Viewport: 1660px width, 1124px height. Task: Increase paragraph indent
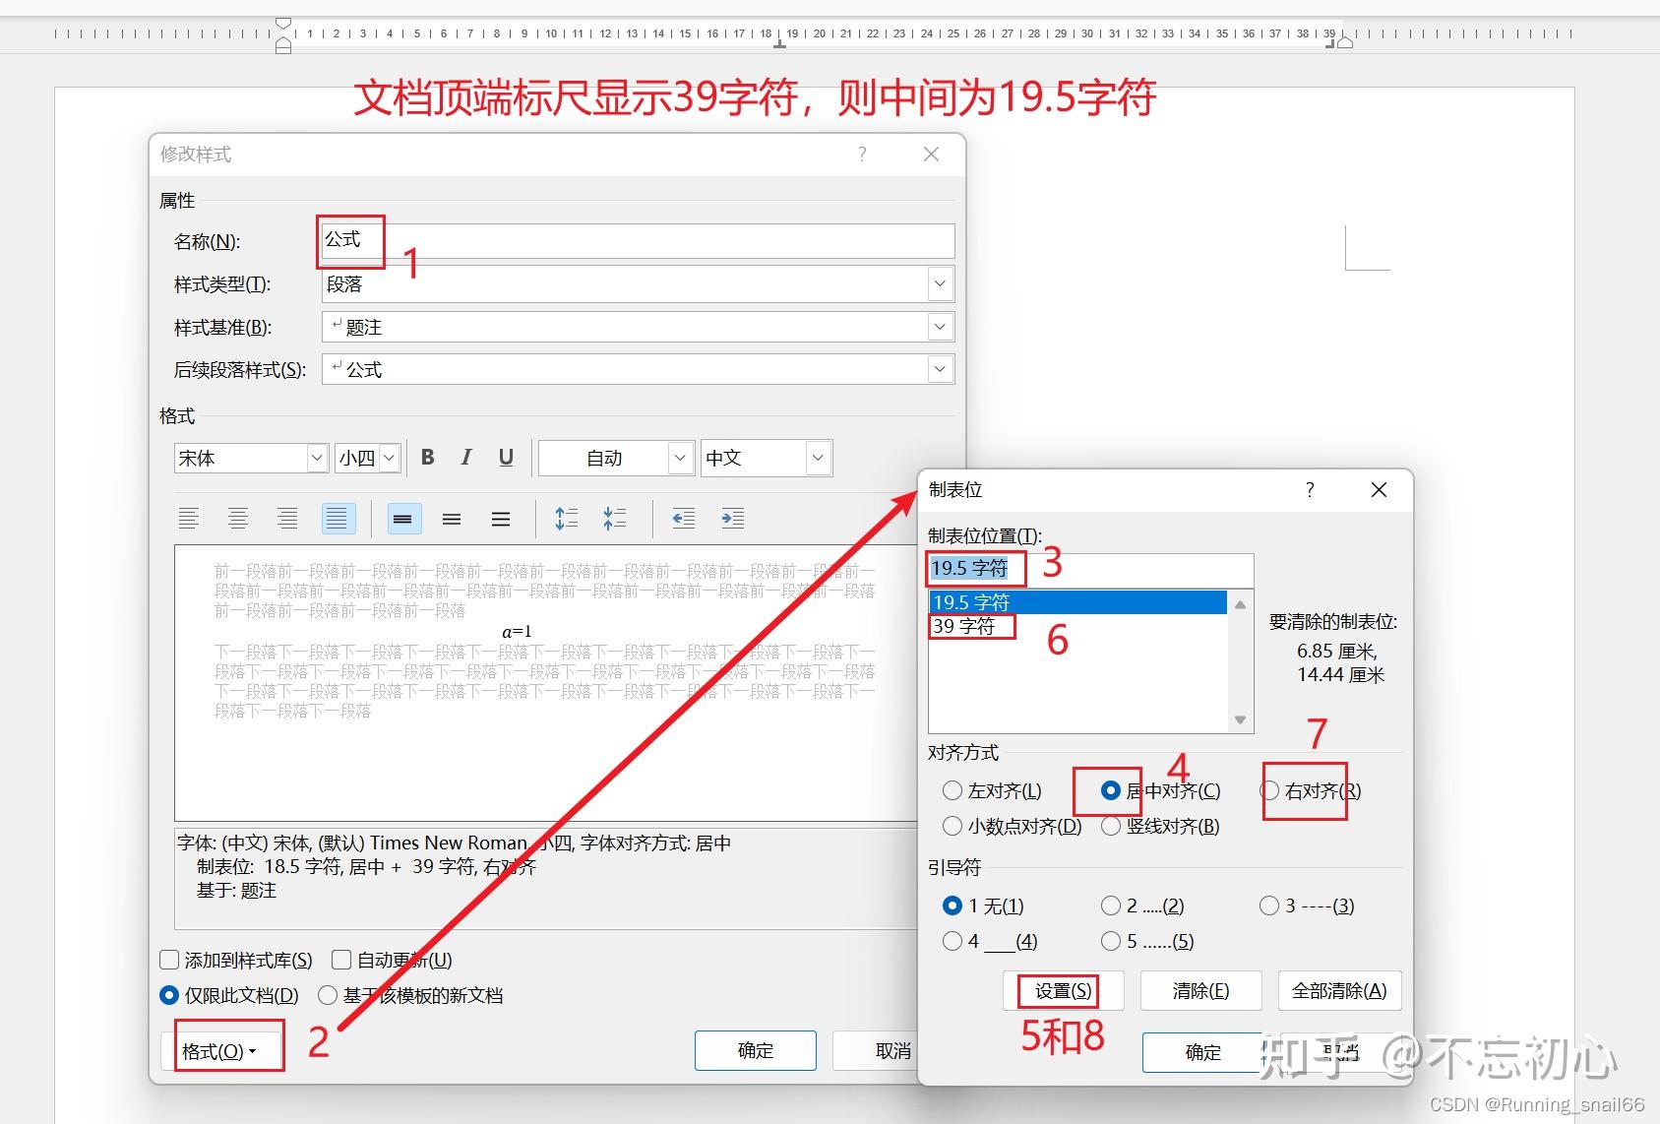[733, 519]
